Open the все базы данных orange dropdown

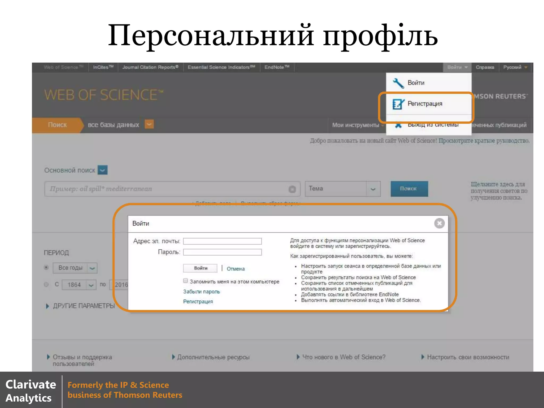149,124
